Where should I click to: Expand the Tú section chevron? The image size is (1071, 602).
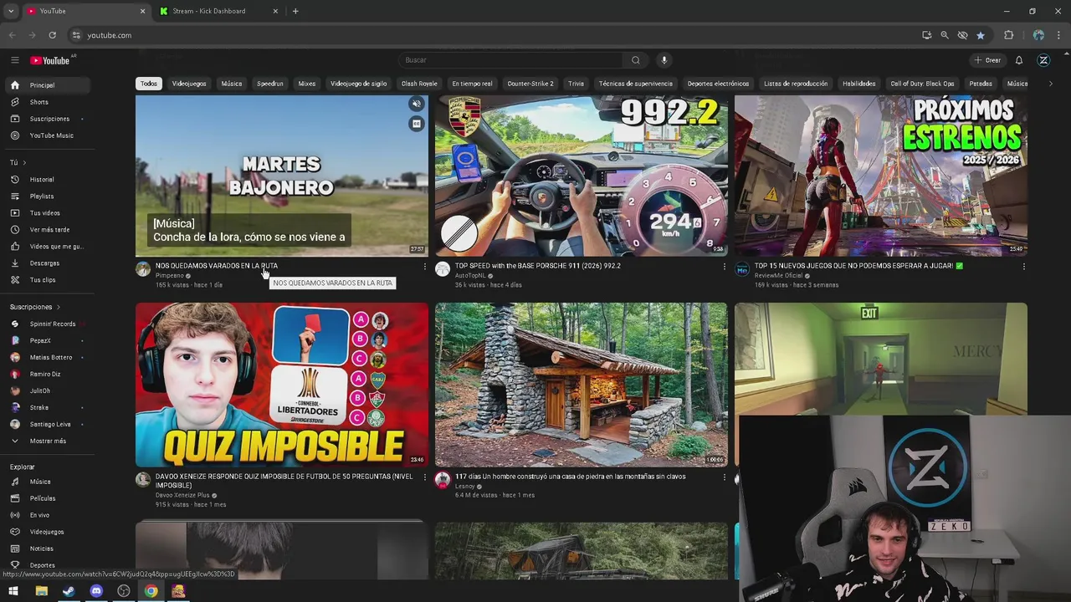click(x=24, y=163)
